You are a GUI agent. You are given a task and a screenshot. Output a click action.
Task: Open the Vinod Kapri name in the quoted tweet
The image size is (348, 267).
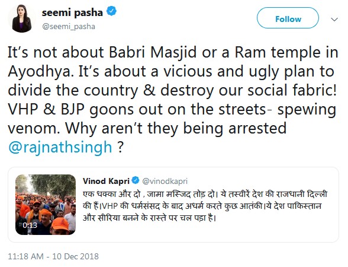[x=106, y=181]
